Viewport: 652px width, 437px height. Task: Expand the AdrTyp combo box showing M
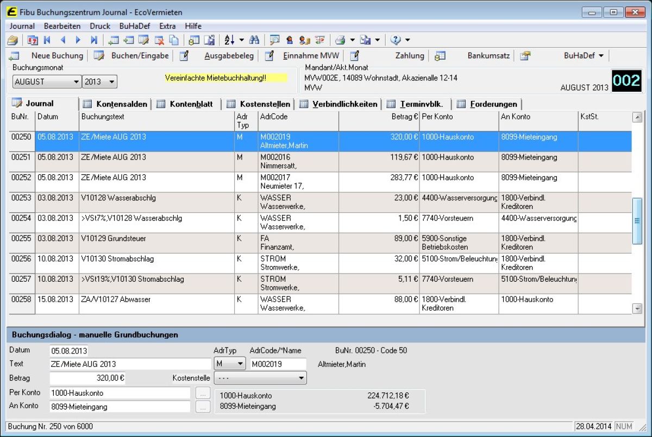230,364
